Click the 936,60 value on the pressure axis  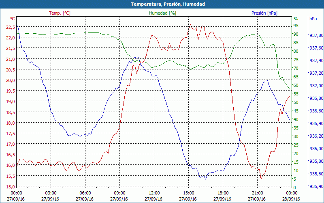point(316,111)
